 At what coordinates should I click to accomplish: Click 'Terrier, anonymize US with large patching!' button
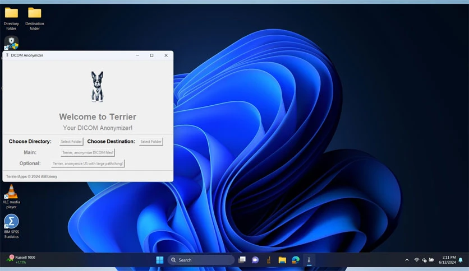pyautogui.click(x=88, y=163)
